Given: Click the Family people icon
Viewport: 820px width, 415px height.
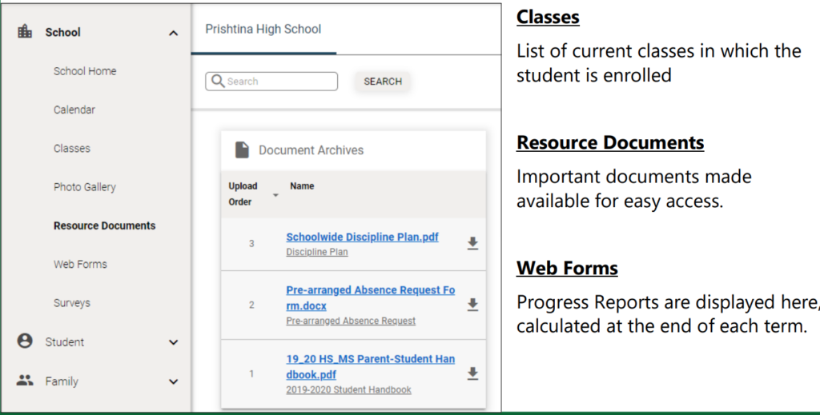Looking at the screenshot, I should point(25,381).
